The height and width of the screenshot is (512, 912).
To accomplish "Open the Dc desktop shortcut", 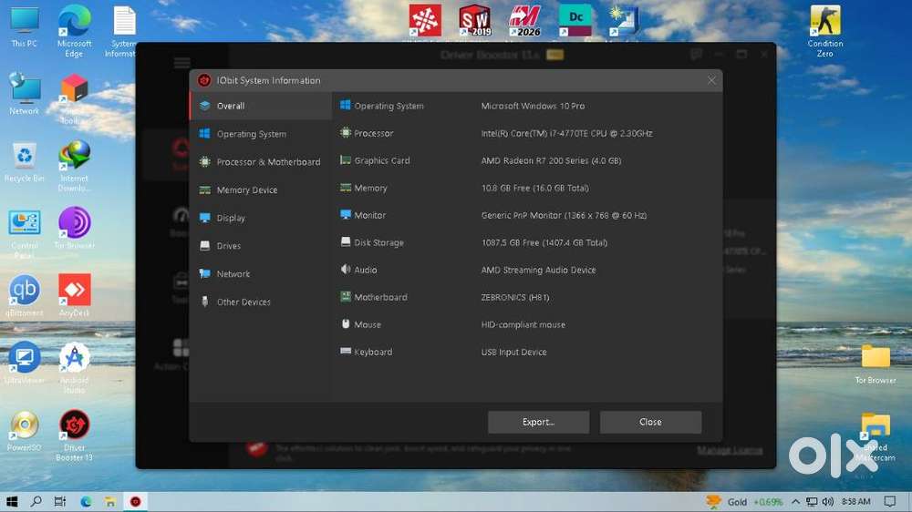I will tap(575, 21).
